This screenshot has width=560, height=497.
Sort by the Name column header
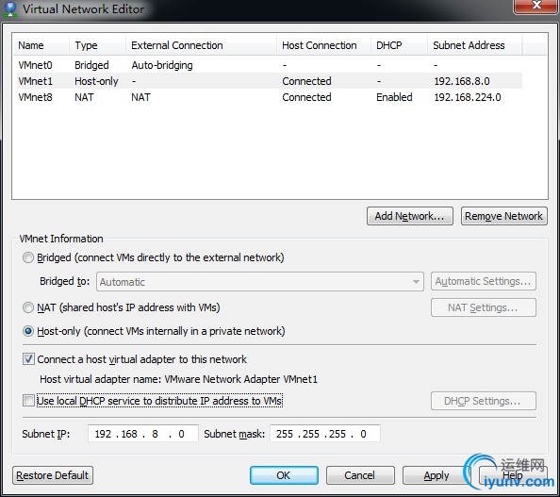click(41, 45)
